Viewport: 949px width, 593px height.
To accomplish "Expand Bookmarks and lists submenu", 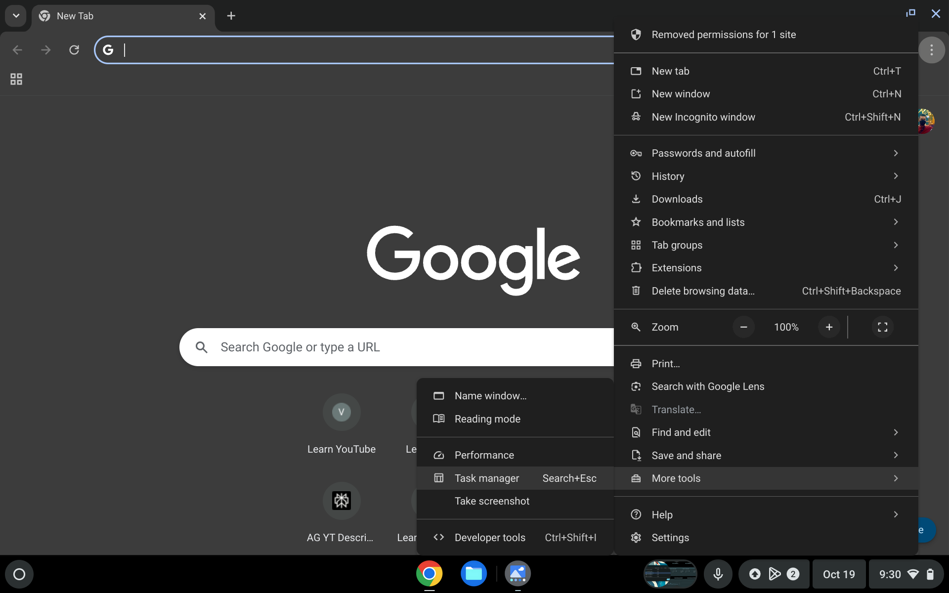I will (x=766, y=222).
